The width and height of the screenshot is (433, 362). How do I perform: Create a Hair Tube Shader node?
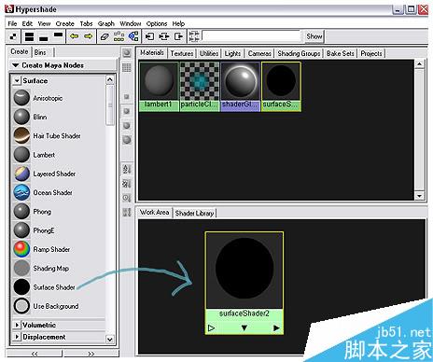click(x=47, y=135)
